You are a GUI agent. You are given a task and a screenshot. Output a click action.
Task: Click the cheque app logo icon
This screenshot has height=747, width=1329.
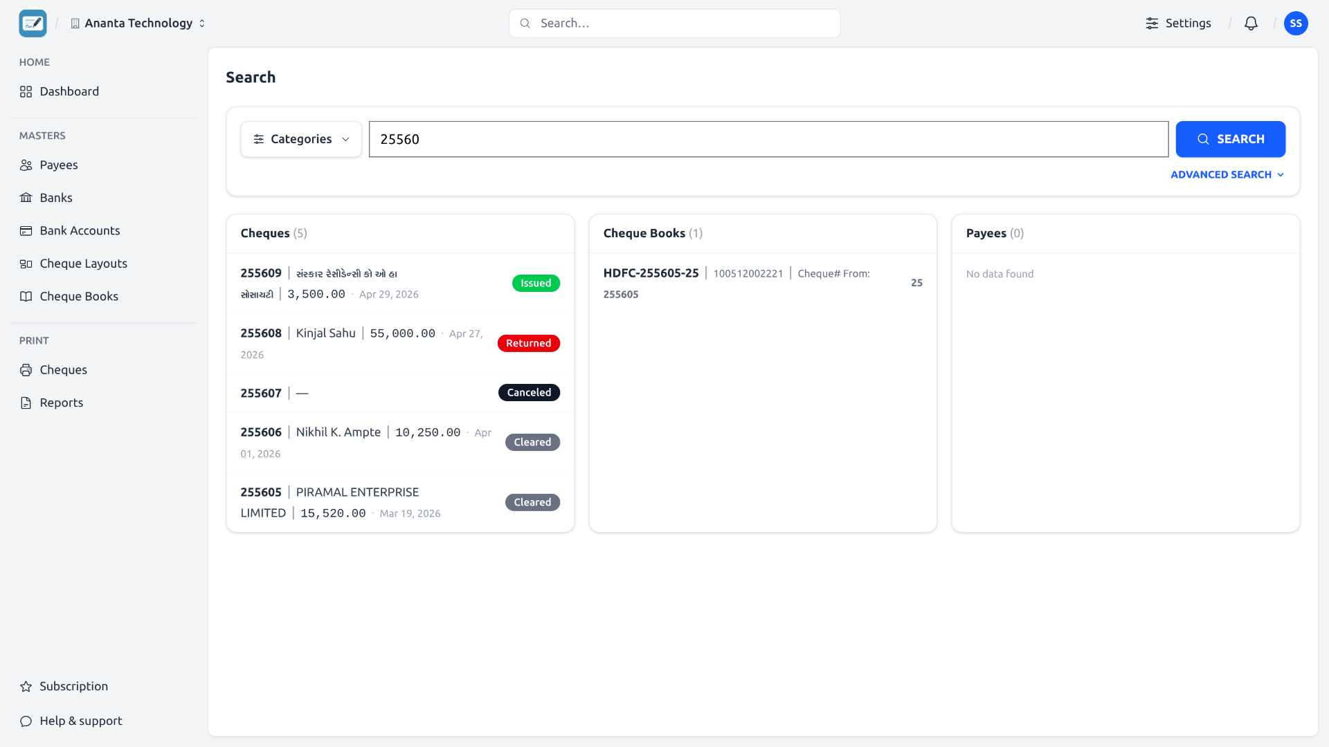click(33, 23)
